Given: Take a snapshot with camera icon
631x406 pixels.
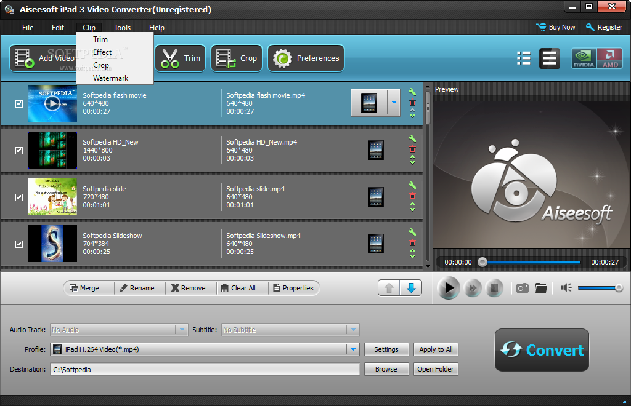Looking at the screenshot, I should 522,288.
